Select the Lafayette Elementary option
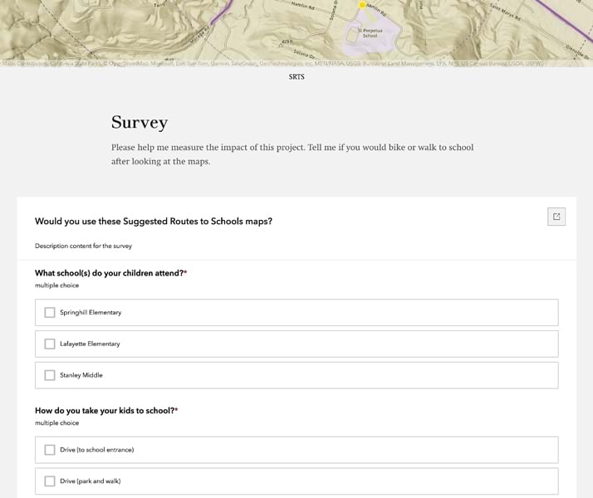Viewport: 593px width, 498px height. point(50,344)
